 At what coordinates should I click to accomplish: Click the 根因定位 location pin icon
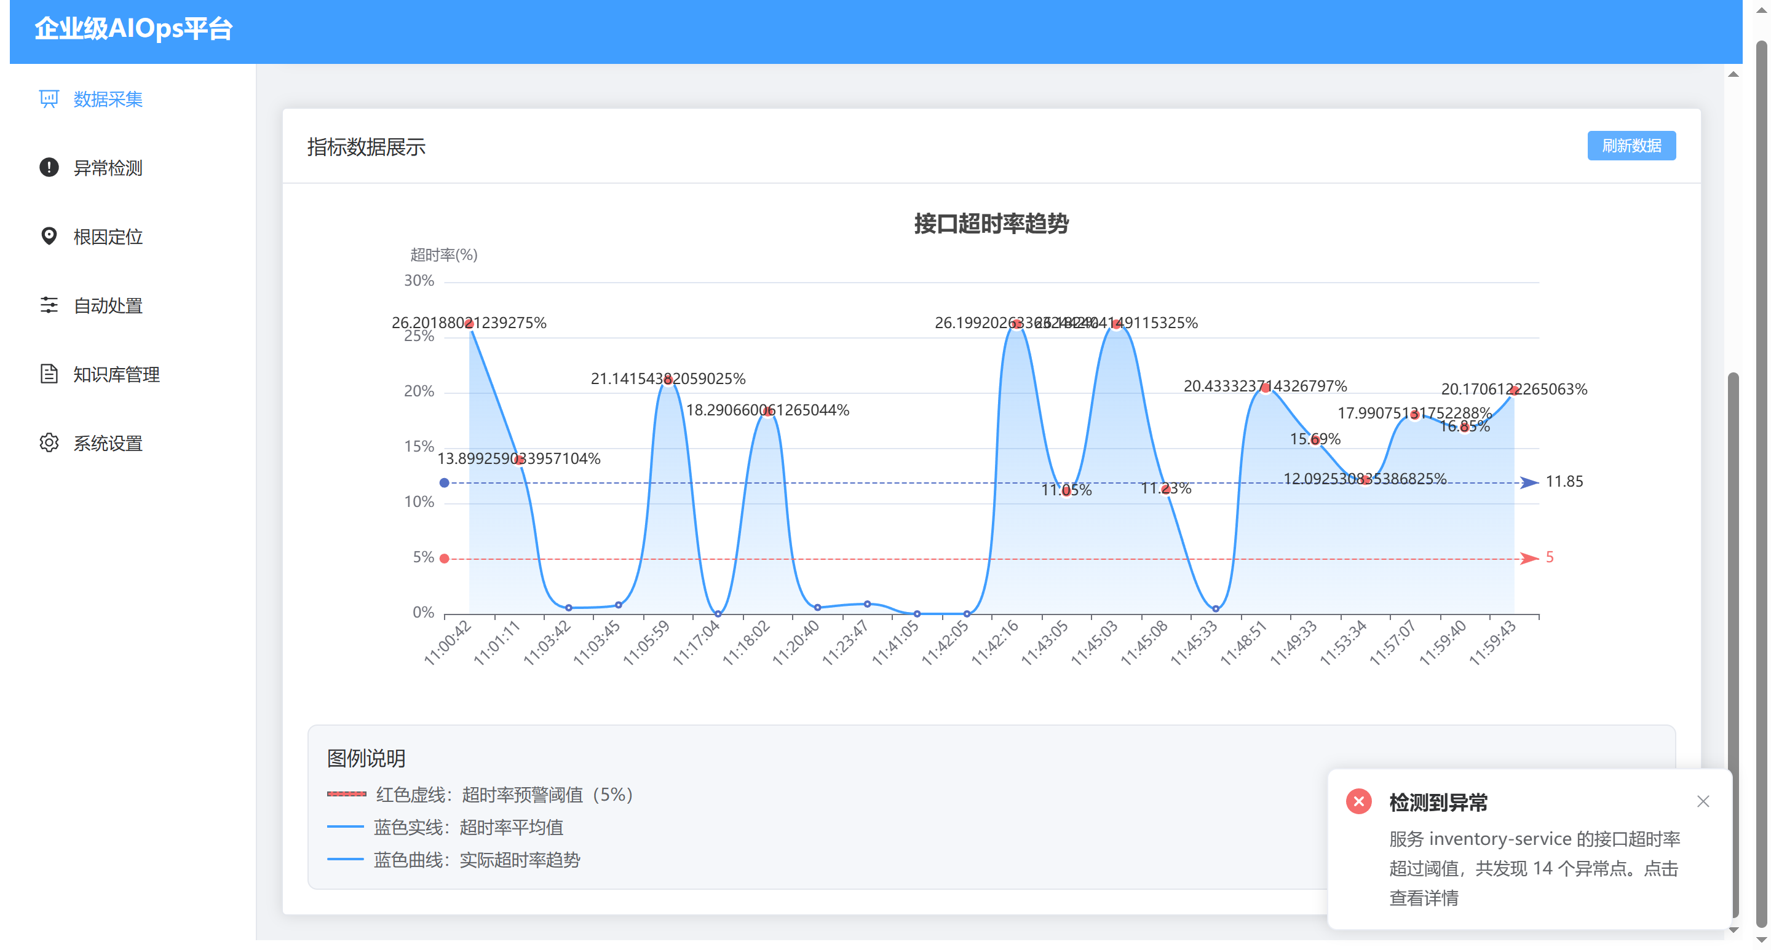49,237
